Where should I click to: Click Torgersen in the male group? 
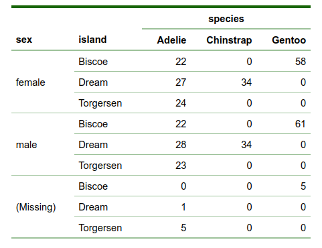click(100, 166)
